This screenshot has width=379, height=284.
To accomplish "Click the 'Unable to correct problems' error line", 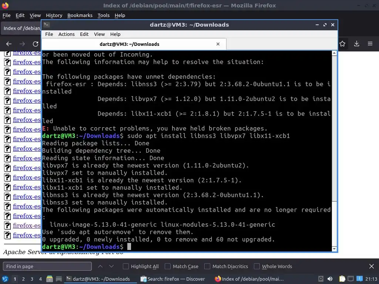I will coord(155,128).
